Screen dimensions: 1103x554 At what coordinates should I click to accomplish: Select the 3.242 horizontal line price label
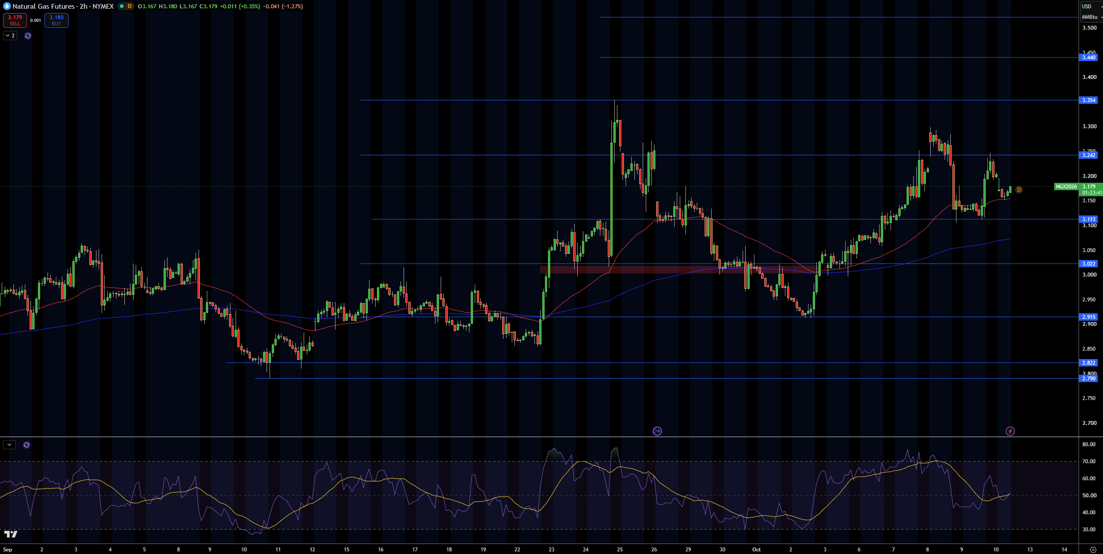(x=1089, y=155)
